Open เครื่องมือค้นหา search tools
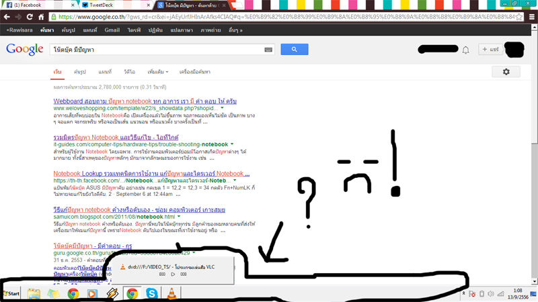The image size is (538, 302). (195, 72)
